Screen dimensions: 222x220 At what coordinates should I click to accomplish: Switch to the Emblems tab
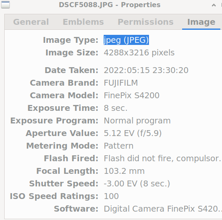[83, 22]
